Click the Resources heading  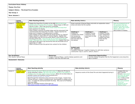52,56
